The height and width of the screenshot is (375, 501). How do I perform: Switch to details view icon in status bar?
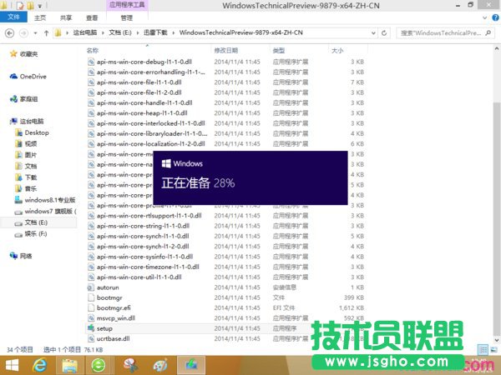tap(483, 350)
